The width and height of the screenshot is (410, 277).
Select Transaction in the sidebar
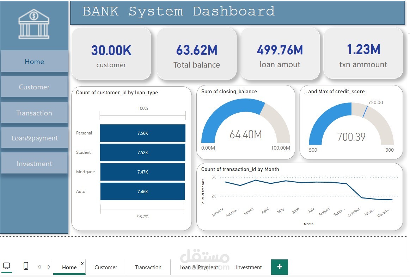(34, 112)
